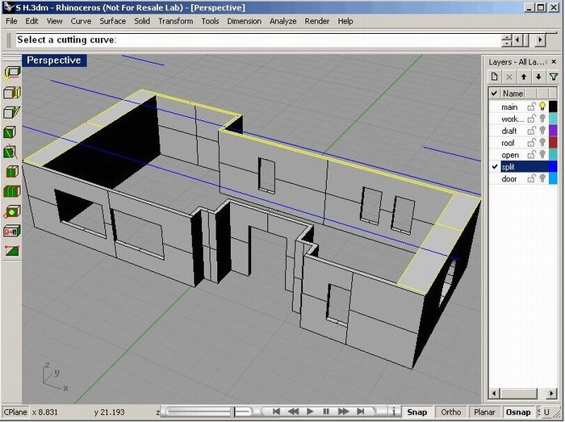Open the Analyze menu
The width and height of the screenshot is (565, 422).
282,21
